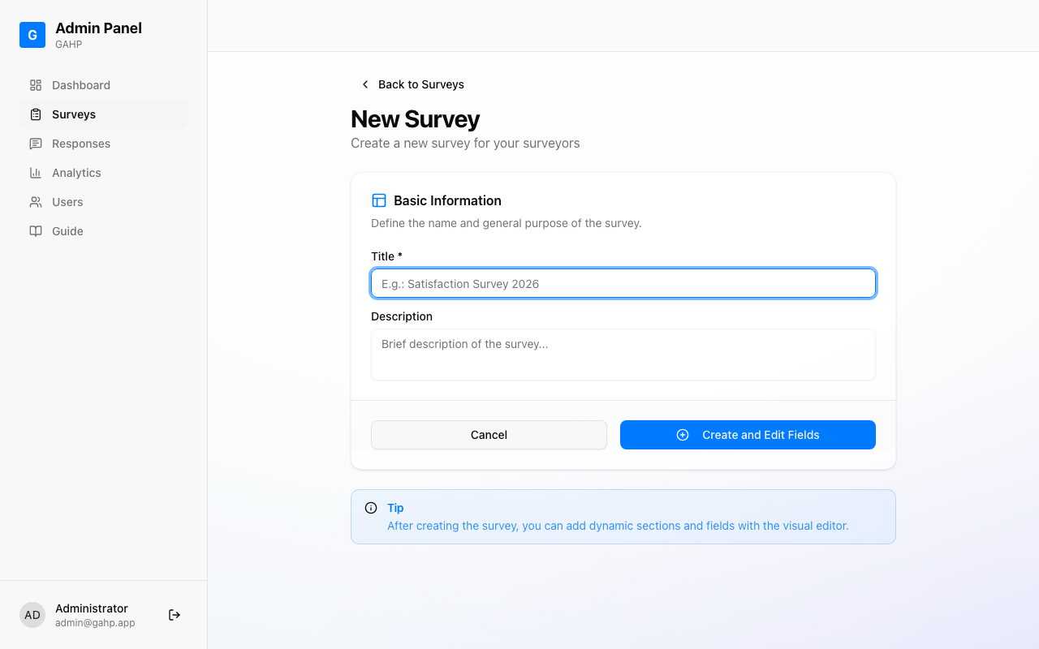Viewport: 1039px width, 649px height.
Task: Click the Analytics bar chart icon
Action: (x=34, y=173)
